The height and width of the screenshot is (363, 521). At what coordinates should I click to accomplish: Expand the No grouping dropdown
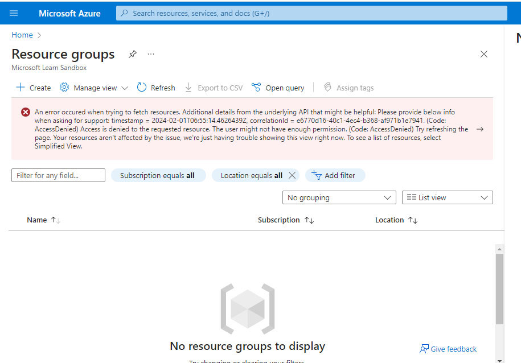point(339,197)
